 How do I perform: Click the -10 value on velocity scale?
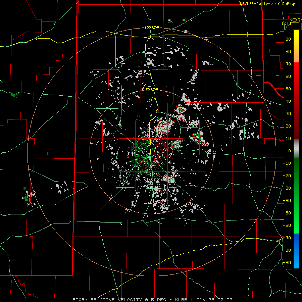tap(287, 163)
